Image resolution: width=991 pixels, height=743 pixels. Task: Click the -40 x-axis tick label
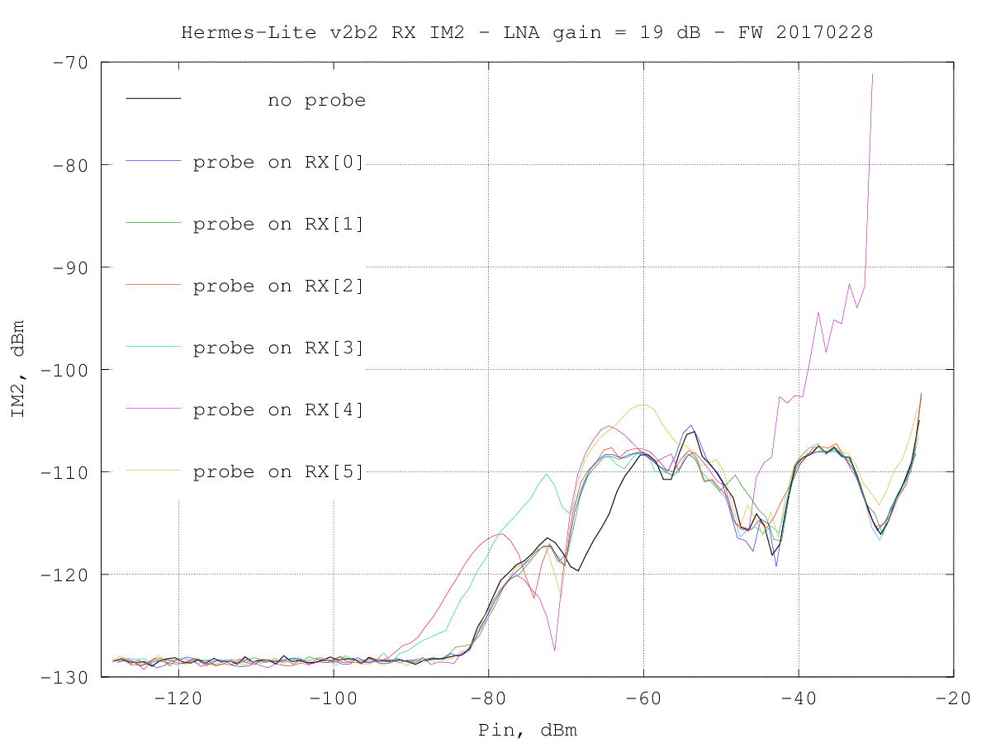799,698
